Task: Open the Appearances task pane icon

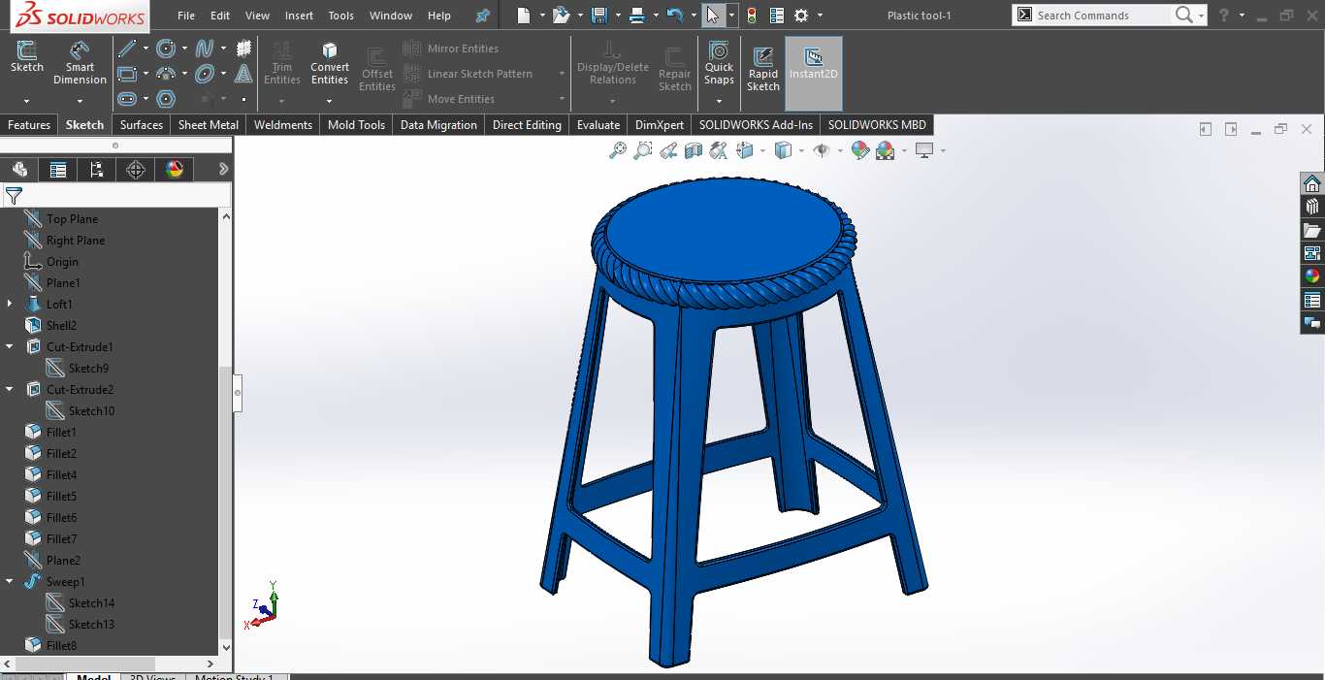Action: (x=1312, y=276)
